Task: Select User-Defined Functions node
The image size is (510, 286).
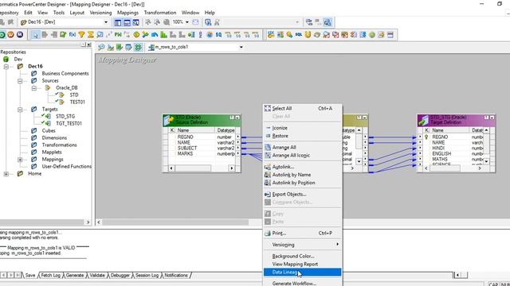Action: (66, 166)
